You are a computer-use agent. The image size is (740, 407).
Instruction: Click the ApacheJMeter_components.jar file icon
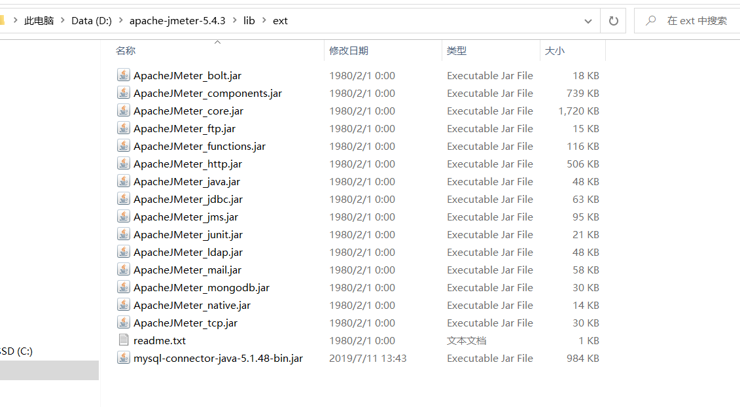(124, 92)
